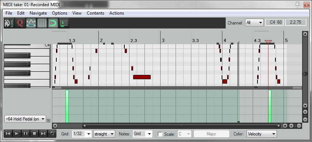Click the pin window icon in title bar
312x142 pixels.
(x=297, y=4)
